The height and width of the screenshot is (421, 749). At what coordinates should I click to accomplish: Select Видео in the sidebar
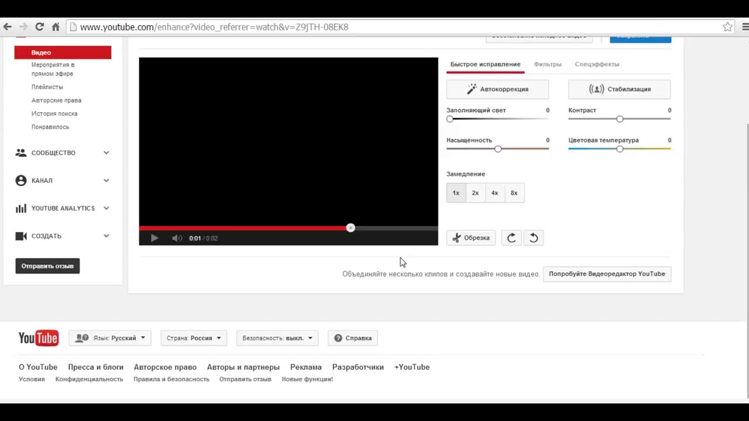(63, 53)
